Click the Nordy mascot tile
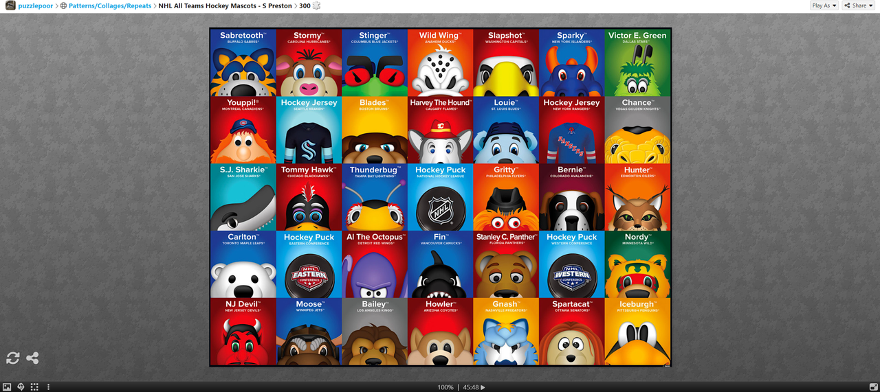Screen dimensions: 880x392 coord(637,264)
